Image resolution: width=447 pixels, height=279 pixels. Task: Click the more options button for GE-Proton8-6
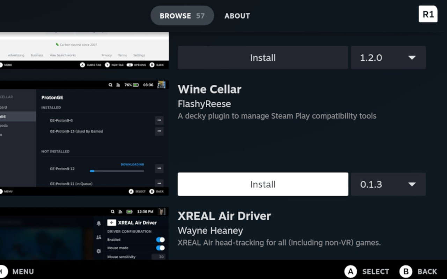click(159, 120)
